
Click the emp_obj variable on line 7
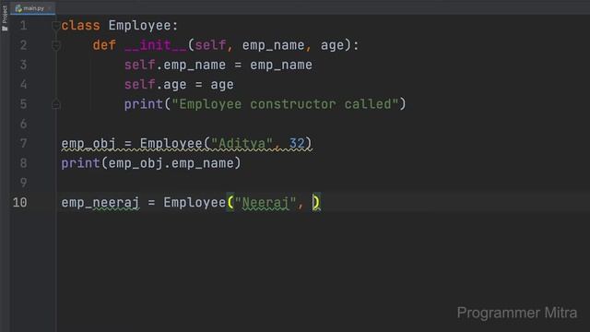pos(88,144)
